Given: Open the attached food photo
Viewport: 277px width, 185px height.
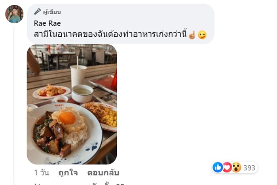Looking at the screenshot, I should coord(72,104).
